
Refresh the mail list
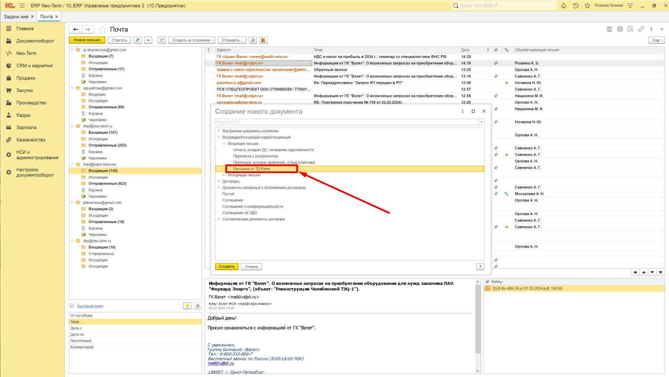(162, 40)
